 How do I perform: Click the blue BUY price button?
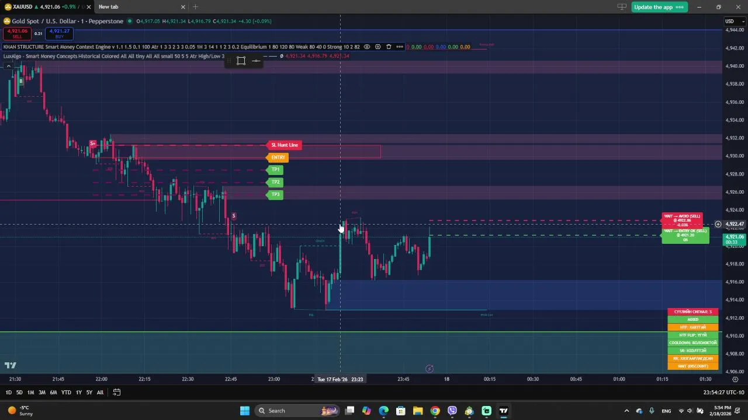(x=59, y=34)
